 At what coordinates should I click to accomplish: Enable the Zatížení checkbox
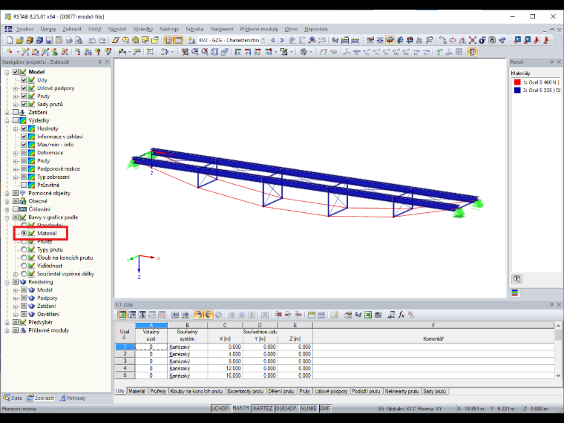pos(16,112)
